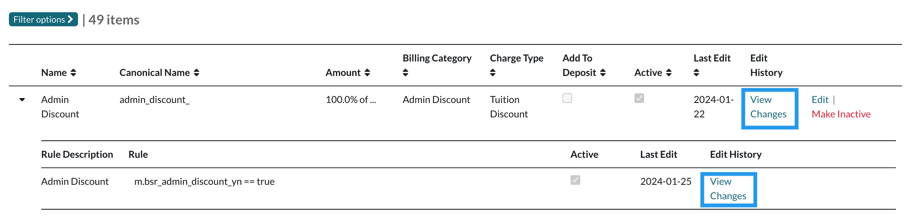
Task: Toggle Add To Deposit checkbox
Action: click(x=567, y=99)
